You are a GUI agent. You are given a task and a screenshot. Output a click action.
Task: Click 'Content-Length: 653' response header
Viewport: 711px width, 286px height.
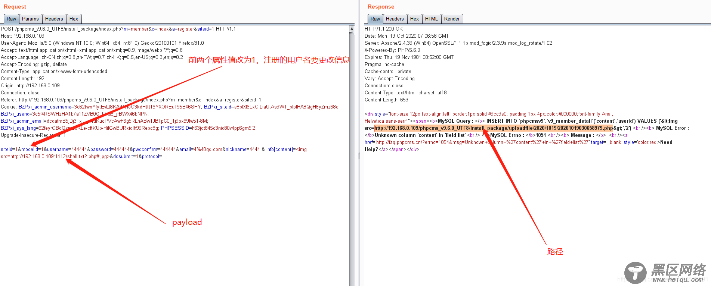point(386,100)
